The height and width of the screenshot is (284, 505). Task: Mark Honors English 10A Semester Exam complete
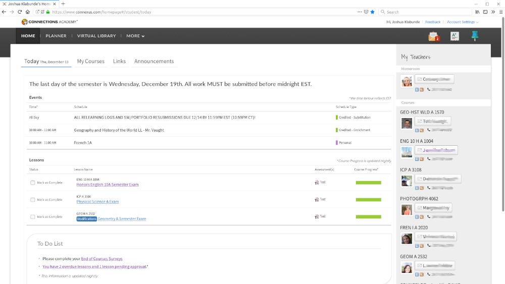[x=33, y=183]
